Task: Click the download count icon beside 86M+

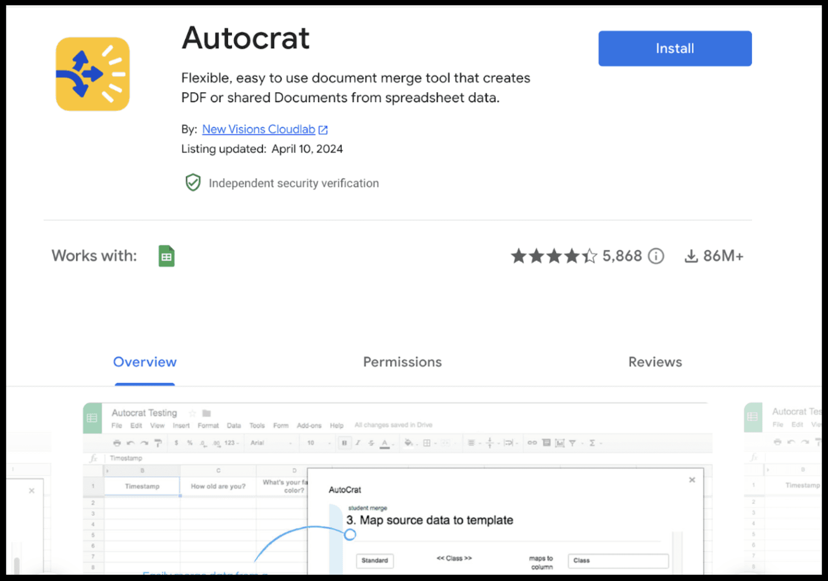Action: tap(691, 256)
